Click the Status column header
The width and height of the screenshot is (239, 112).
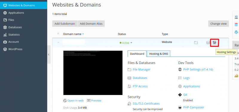[x=122, y=34]
